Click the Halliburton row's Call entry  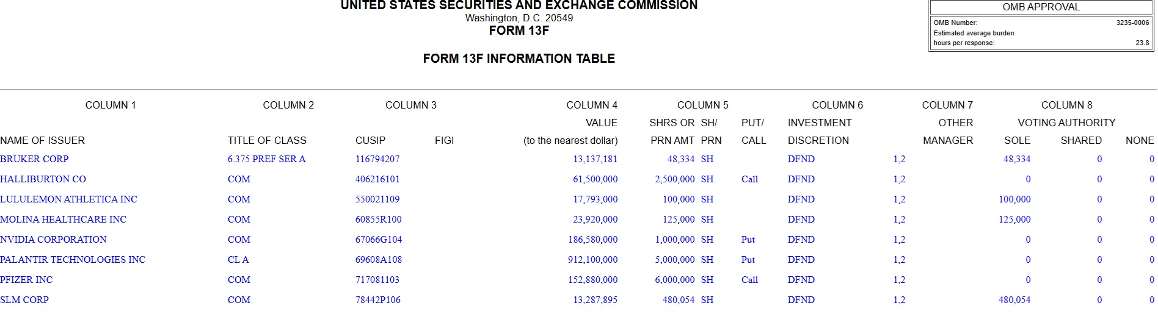(x=749, y=179)
